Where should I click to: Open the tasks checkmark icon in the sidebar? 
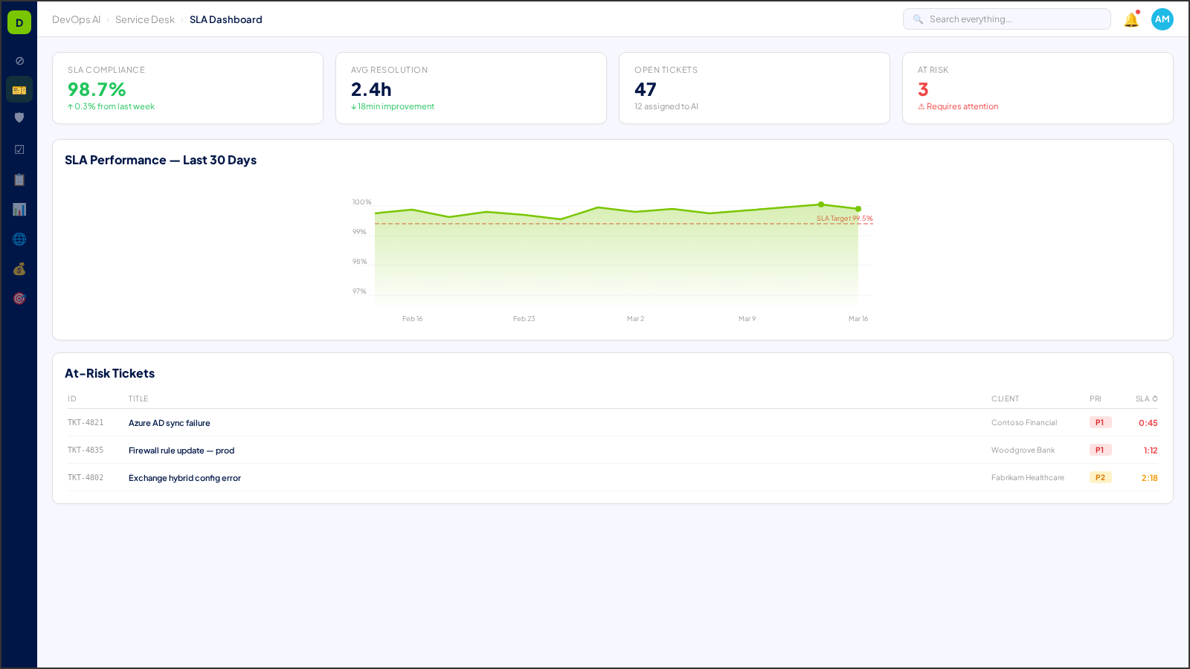click(19, 149)
